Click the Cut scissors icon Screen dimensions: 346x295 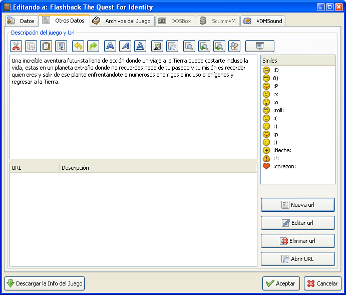[16, 46]
